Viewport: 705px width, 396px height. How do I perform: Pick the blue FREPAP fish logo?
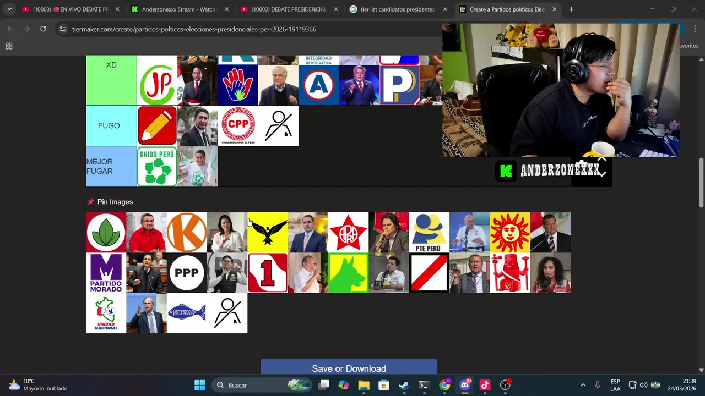187,313
